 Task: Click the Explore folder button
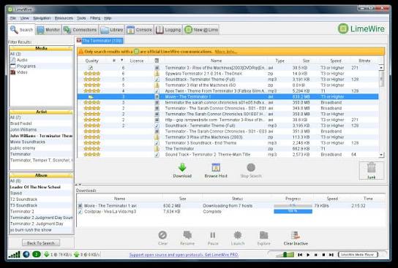pos(263,238)
